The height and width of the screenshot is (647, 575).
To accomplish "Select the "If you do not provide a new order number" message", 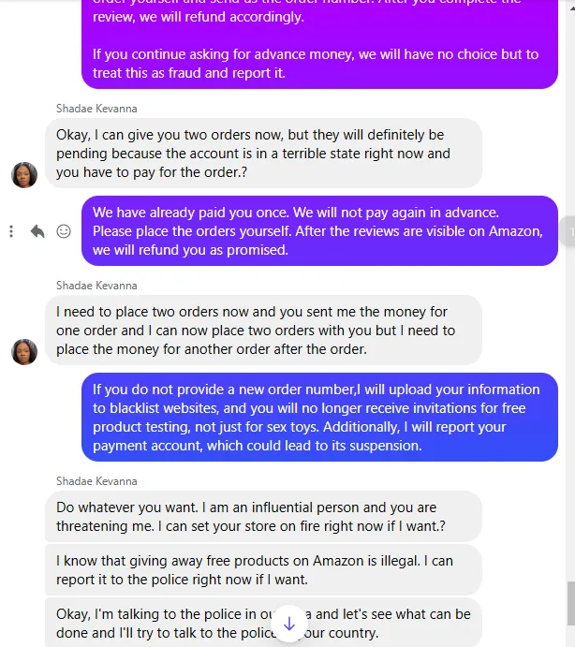I will coord(319,418).
